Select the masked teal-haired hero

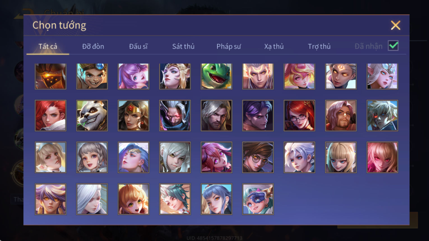point(258,199)
